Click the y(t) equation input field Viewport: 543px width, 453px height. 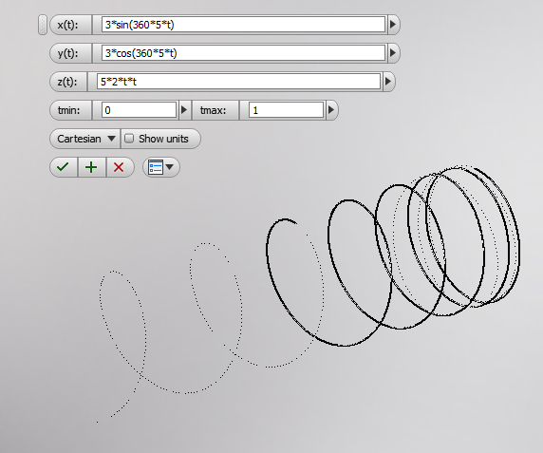click(x=243, y=53)
